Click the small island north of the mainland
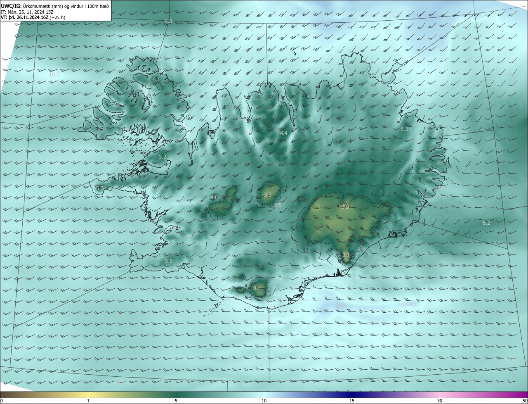528x404 pixels. (x=295, y=53)
